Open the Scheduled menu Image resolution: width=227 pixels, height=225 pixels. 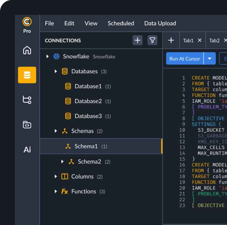point(121,23)
